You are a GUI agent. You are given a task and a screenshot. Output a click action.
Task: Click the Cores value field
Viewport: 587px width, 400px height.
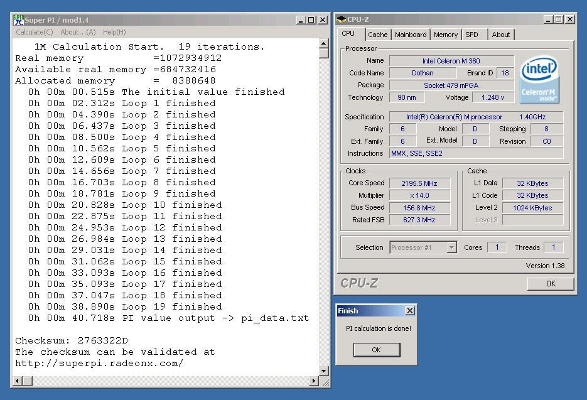point(497,247)
